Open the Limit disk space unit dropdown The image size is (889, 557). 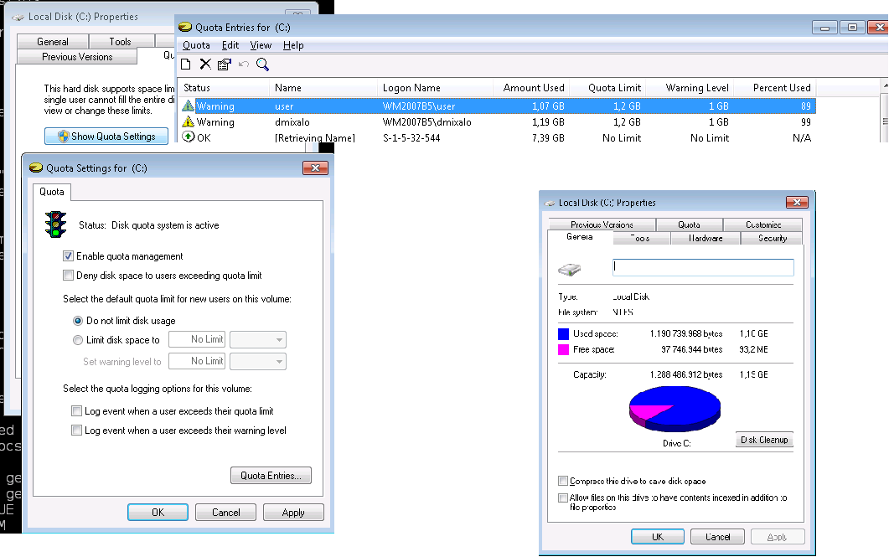click(x=258, y=339)
